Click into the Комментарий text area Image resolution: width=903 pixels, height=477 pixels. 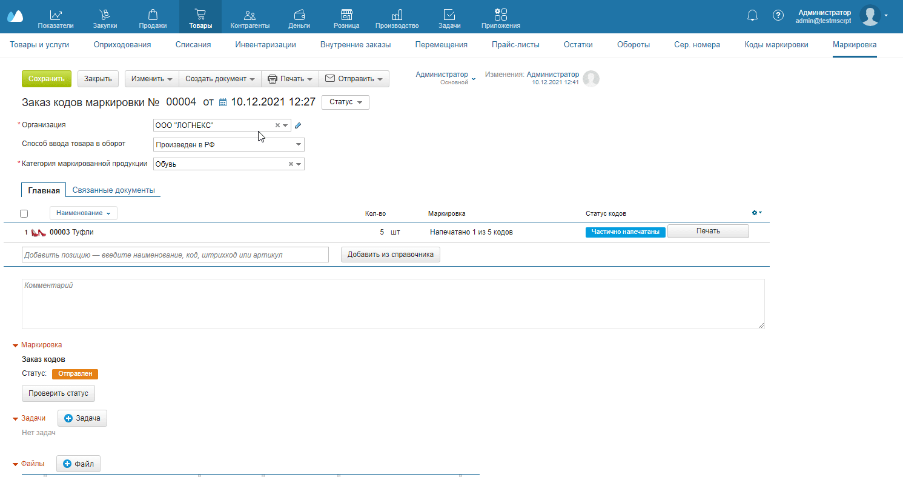(392, 304)
